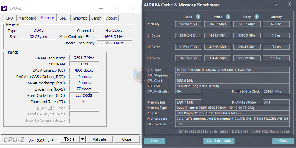This screenshot has height=148, width=296.
Task: Click Uncore Frequency 798.0 MHz field
Action: pyautogui.click(x=114, y=43)
